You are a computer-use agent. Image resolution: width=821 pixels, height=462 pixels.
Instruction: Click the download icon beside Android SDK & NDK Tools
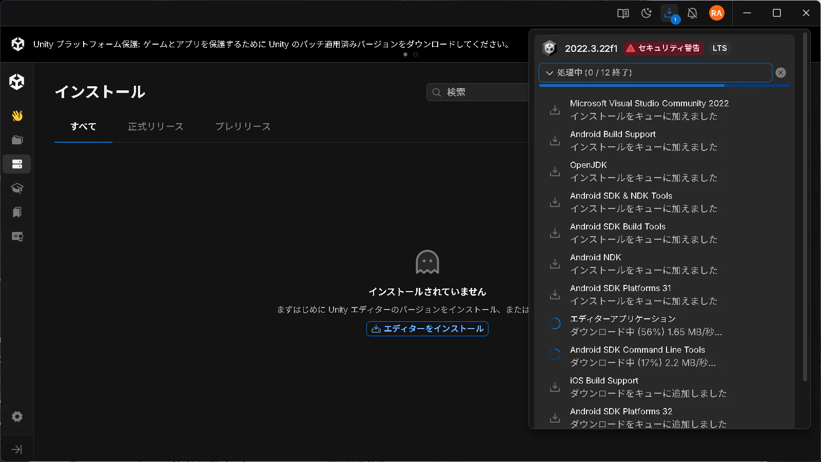click(x=555, y=202)
